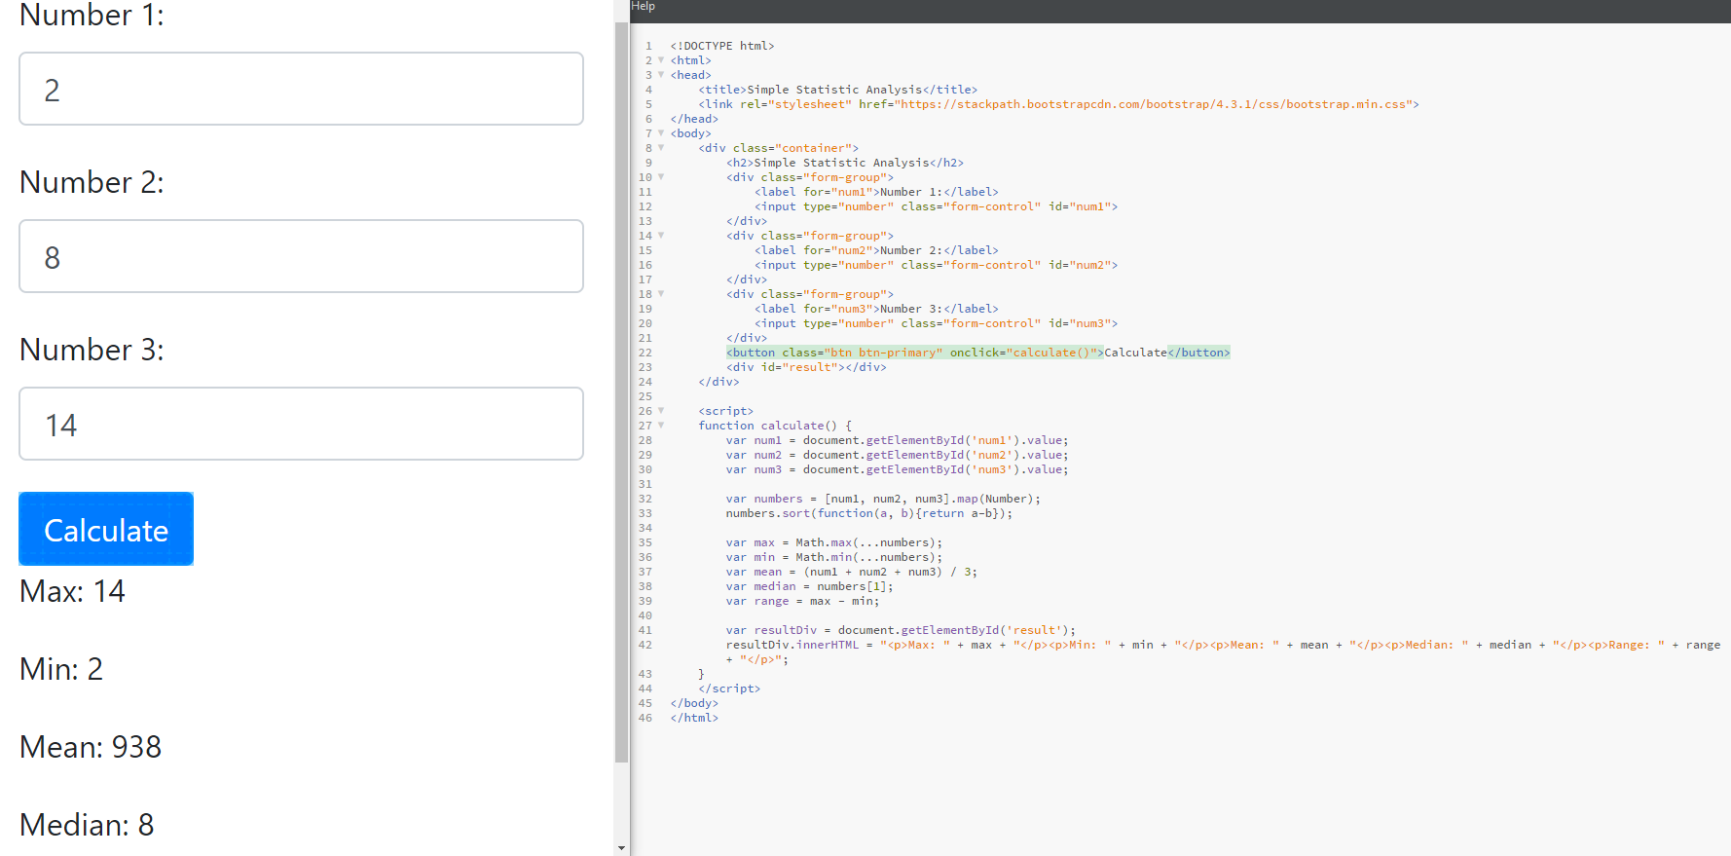Screen dimensions: 1731x856
Task: Click the 'numbers.sort' code on line 33
Action: pyautogui.click(x=868, y=513)
